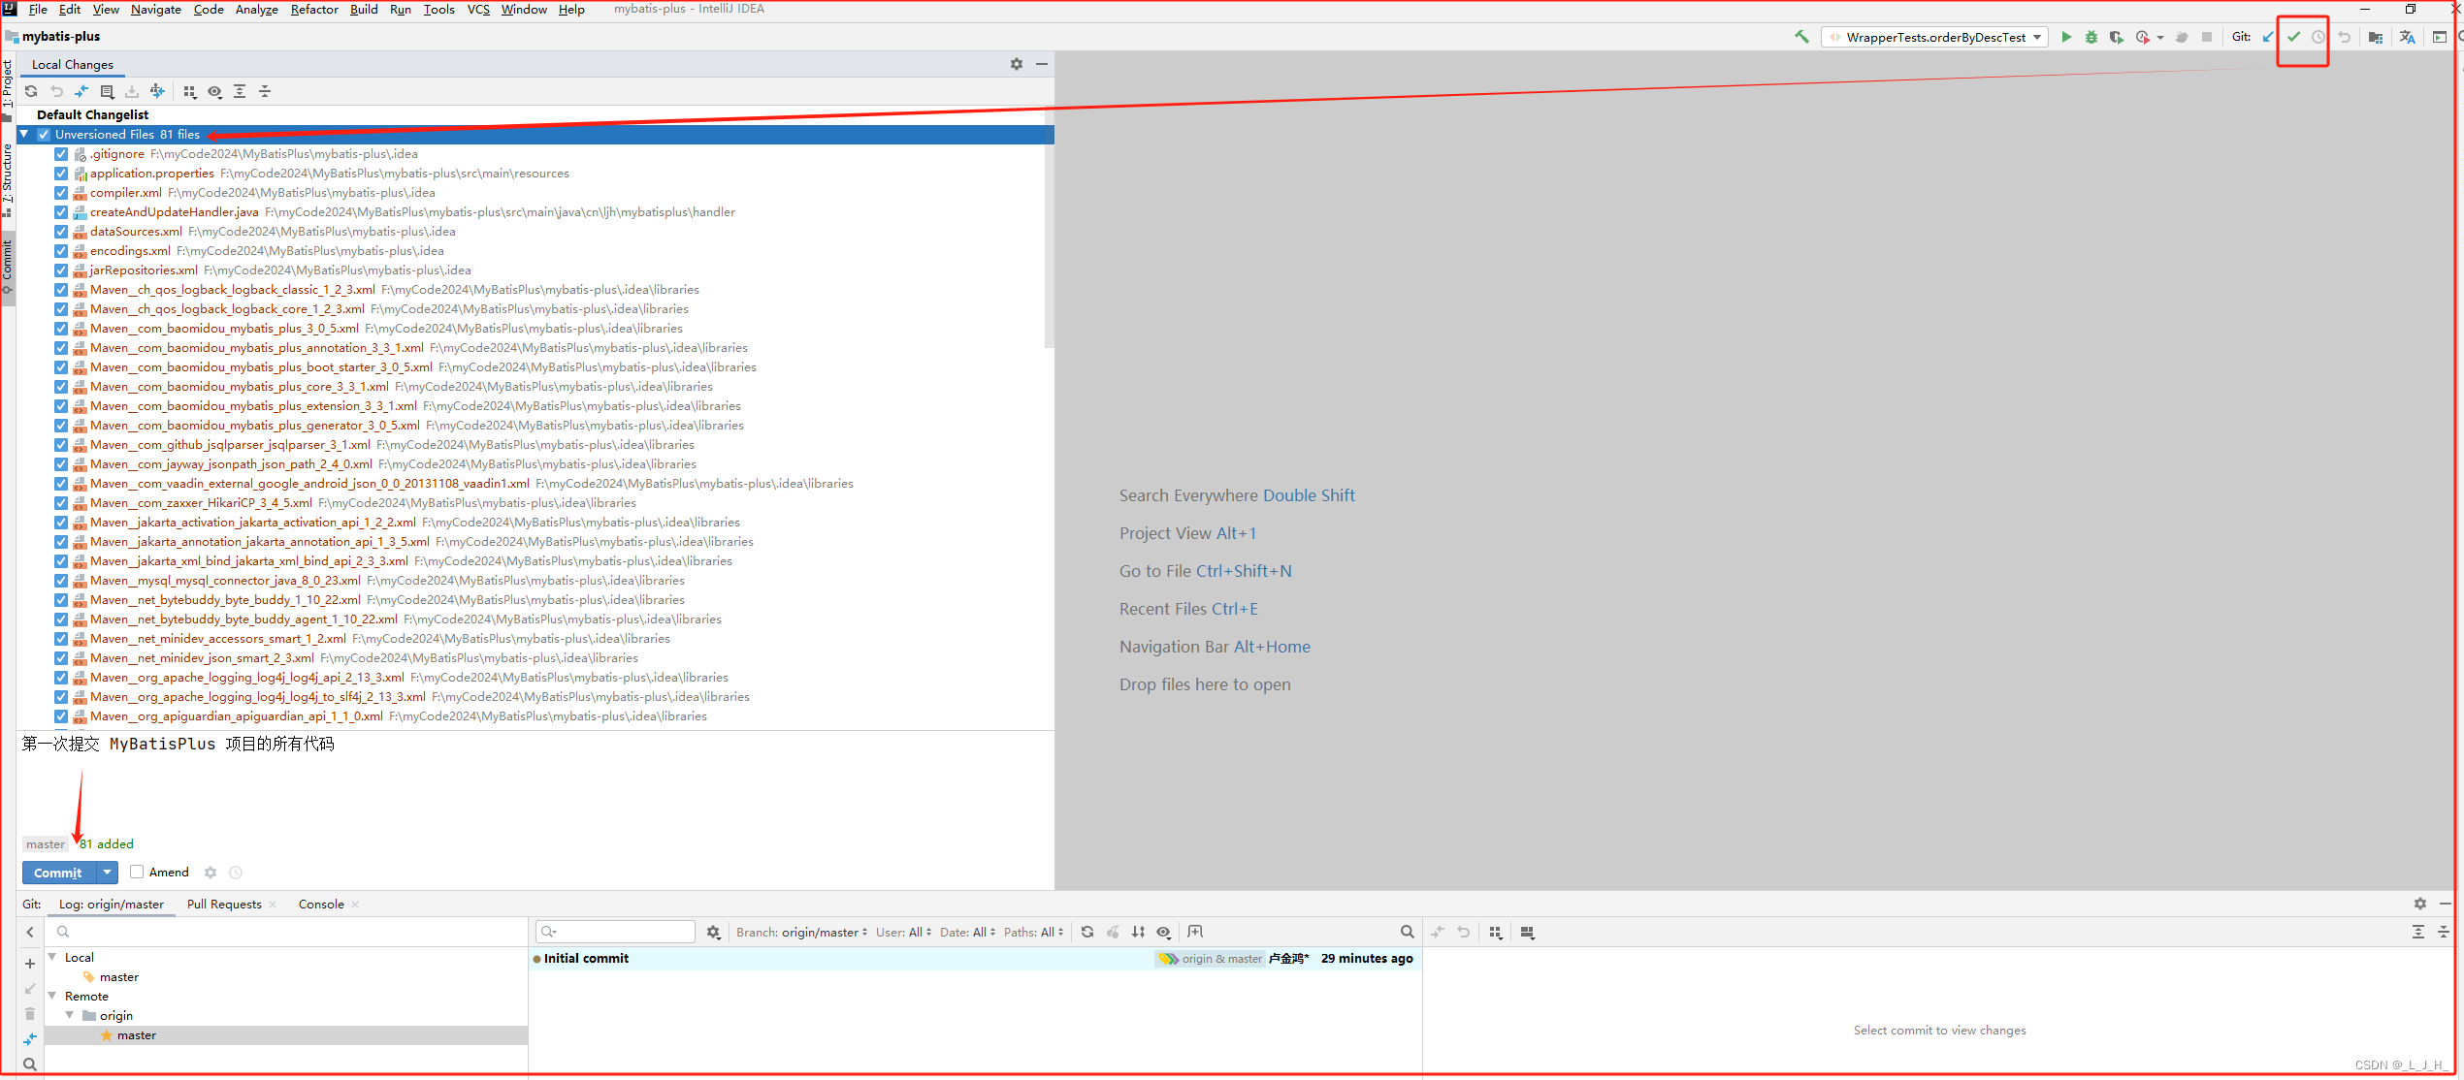This screenshot has height=1080, width=2464.
Task: Click the commit message text area
Action: (534, 783)
